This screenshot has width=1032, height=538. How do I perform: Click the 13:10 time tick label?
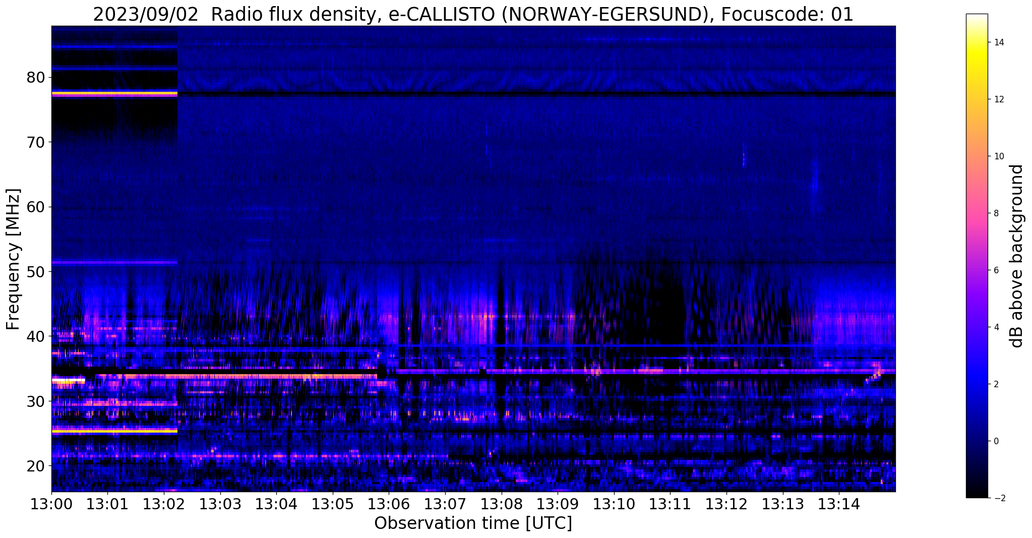click(x=614, y=504)
